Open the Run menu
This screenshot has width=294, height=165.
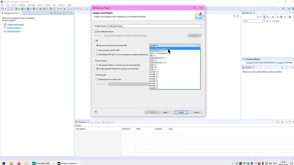pos(54,5)
